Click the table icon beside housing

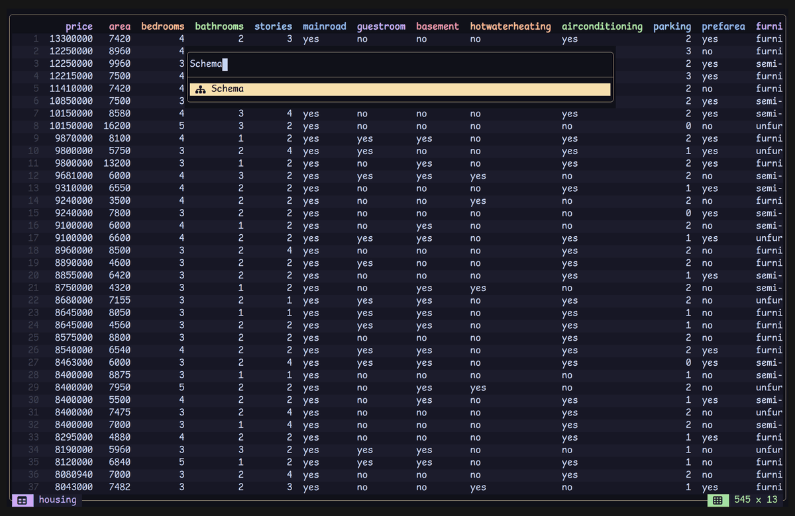pos(22,500)
